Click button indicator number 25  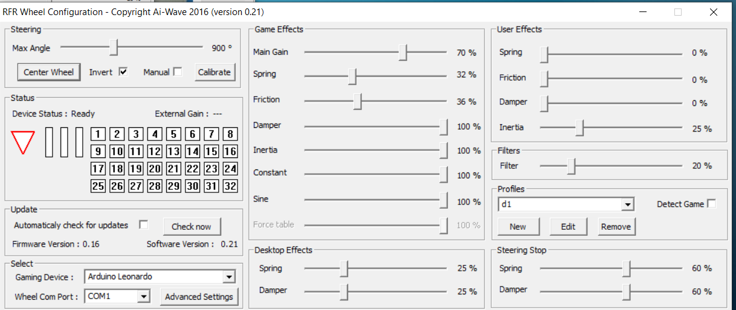tap(98, 186)
